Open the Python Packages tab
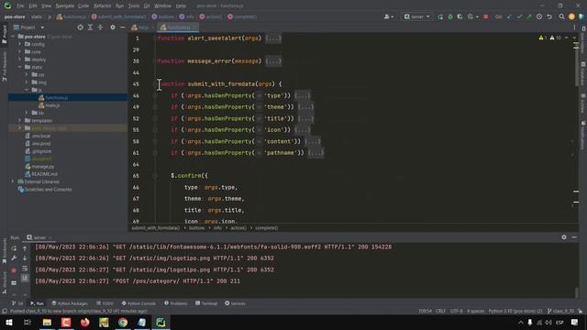This screenshot has width=587, height=330. click(x=70, y=303)
